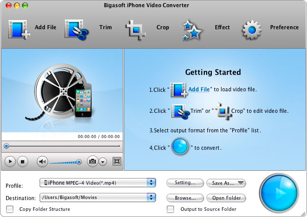Click the "Profile:" label
307x217 pixels.
(x=14, y=186)
